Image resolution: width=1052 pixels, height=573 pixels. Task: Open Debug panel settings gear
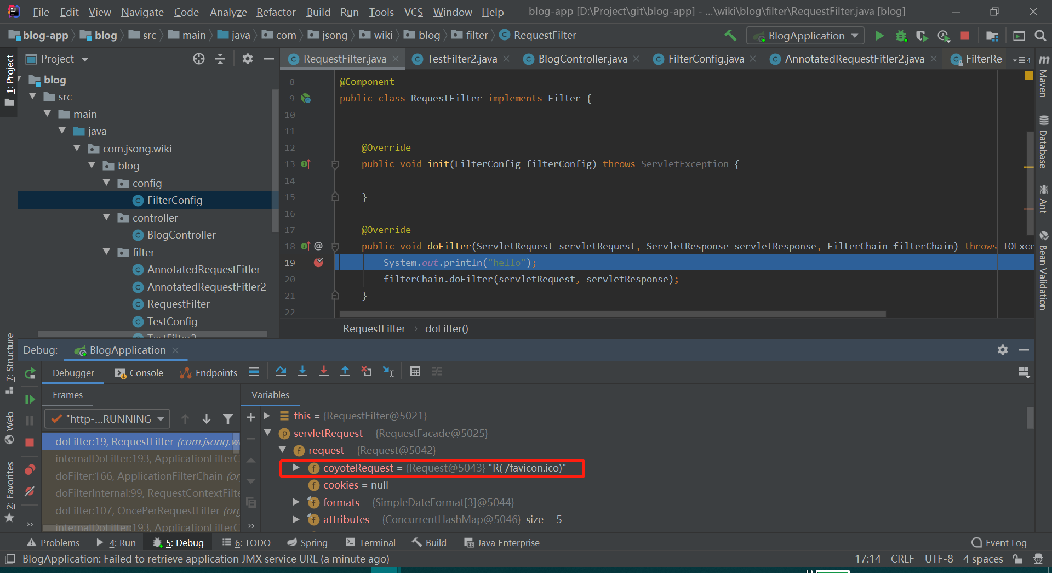[1003, 350]
